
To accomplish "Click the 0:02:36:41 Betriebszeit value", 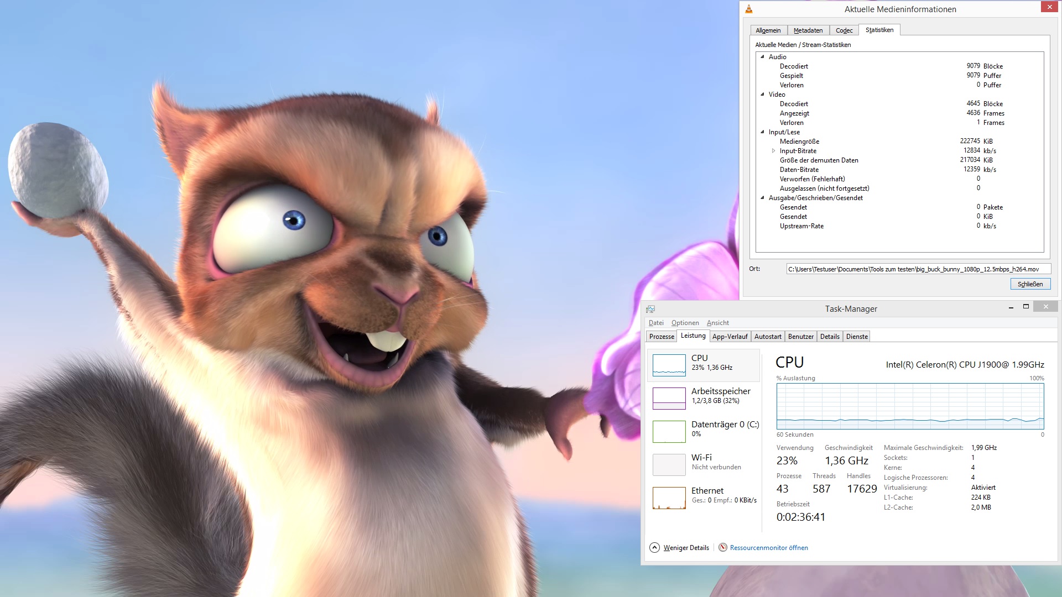I will pyautogui.click(x=800, y=517).
